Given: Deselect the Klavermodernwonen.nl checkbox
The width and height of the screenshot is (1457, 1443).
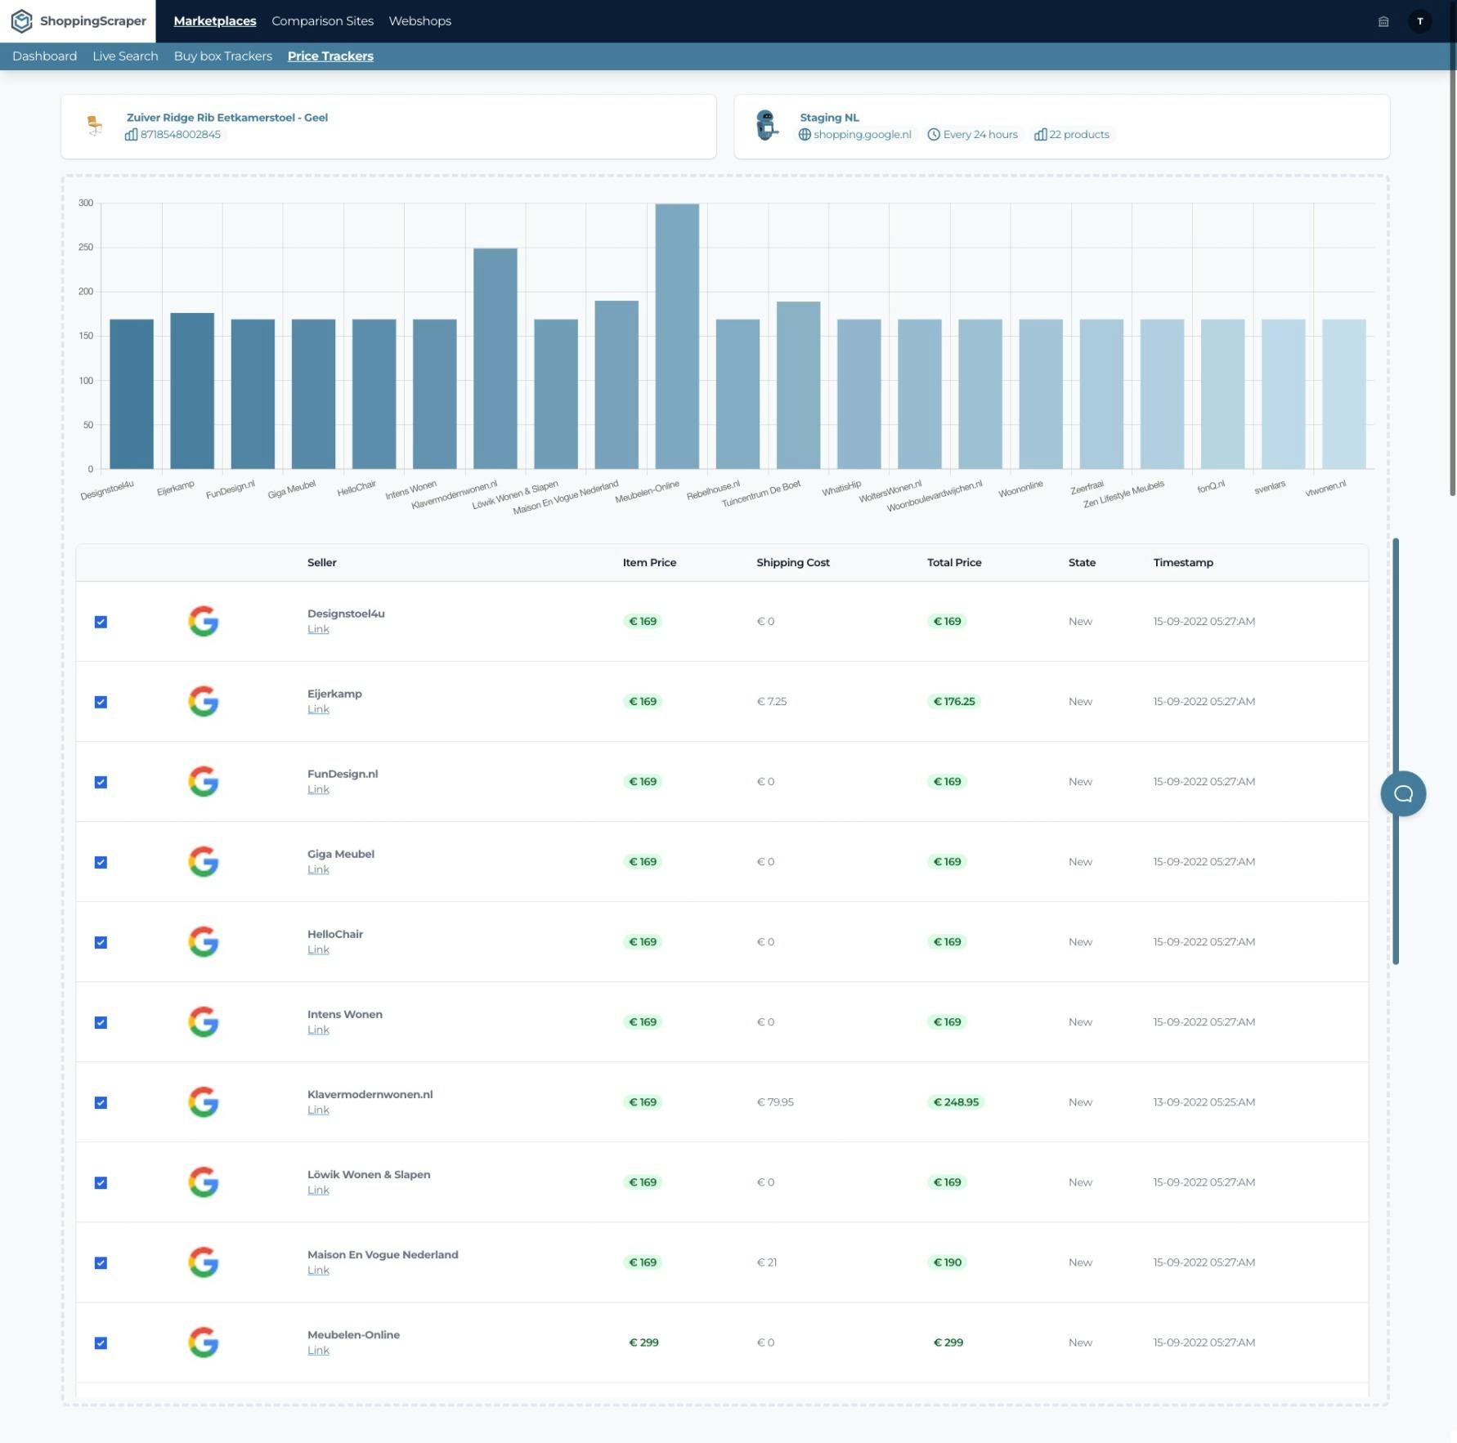Looking at the screenshot, I should (101, 1101).
